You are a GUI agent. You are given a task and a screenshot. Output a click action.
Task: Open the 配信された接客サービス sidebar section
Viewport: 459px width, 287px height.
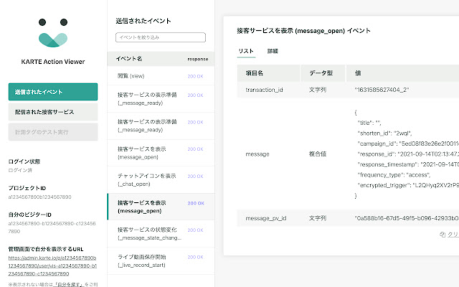pos(53,112)
